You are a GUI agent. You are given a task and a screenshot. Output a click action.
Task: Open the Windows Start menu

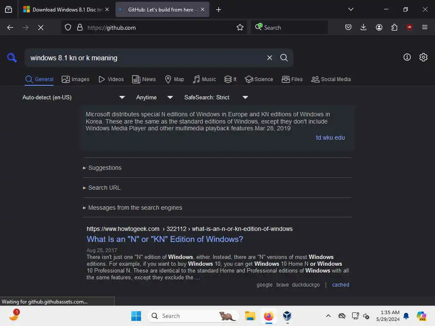coord(136,316)
